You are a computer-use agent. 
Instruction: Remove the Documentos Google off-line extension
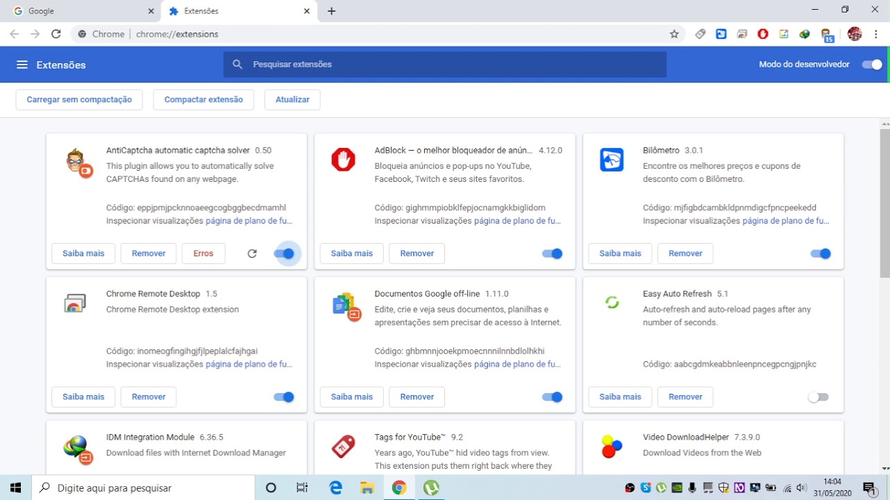(x=417, y=397)
